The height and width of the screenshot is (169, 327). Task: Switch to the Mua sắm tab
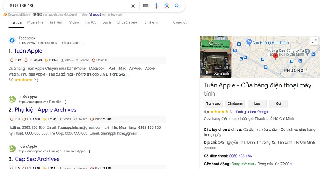tap(35, 22)
